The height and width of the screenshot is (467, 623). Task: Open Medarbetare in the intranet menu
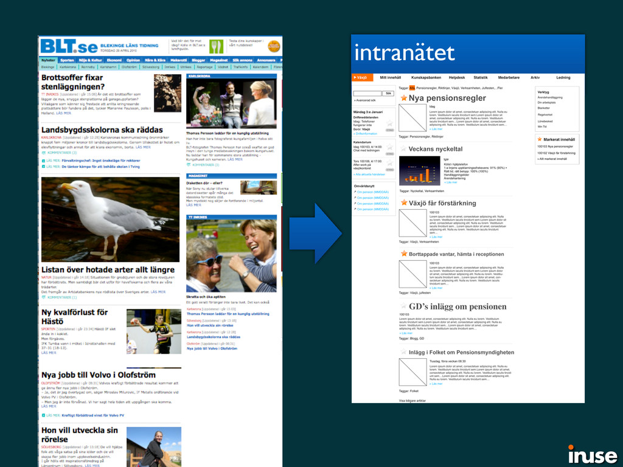pos(509,77)
